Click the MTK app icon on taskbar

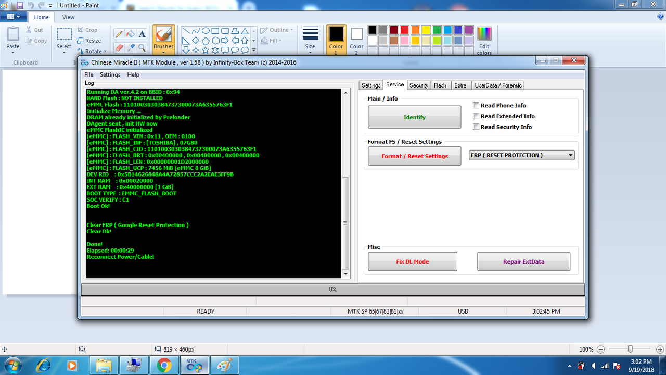pyautogui.click(x=195, y=366)
